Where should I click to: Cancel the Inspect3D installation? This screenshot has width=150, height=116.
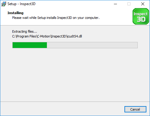[x=135, y=109]
